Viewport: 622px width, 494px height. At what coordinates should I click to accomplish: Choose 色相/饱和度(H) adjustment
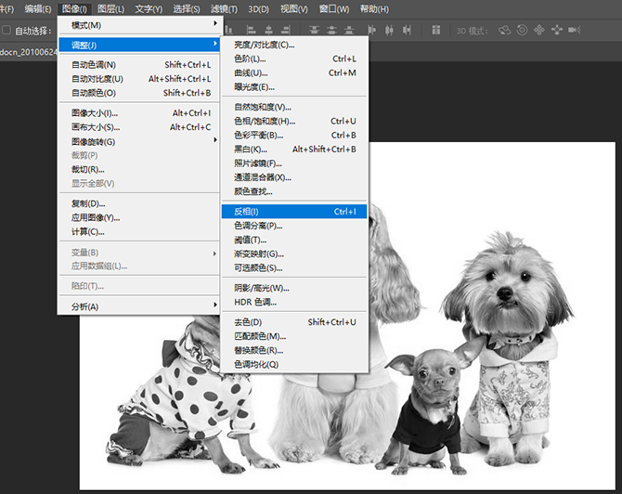[x=294, y=121]
